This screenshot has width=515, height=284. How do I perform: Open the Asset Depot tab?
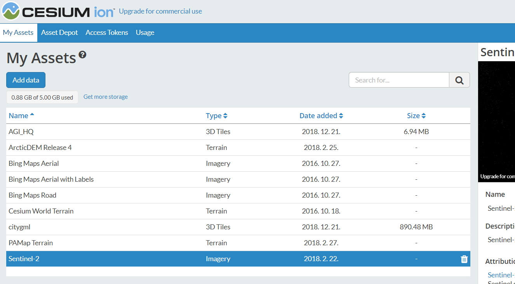(x=59, y=33)
